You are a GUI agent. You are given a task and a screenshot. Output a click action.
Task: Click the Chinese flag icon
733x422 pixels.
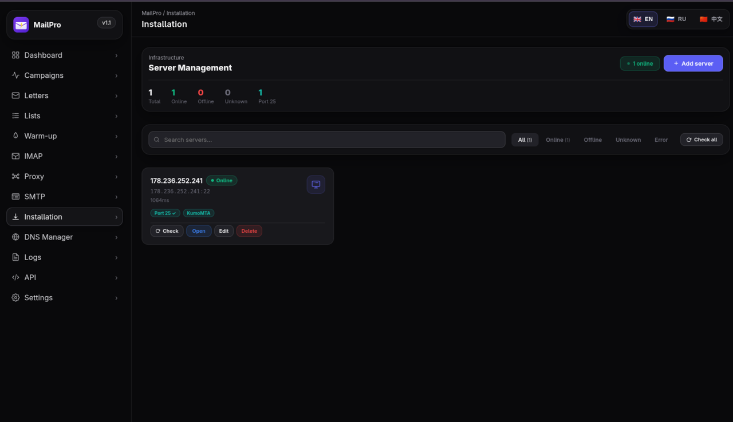[703, 19]
